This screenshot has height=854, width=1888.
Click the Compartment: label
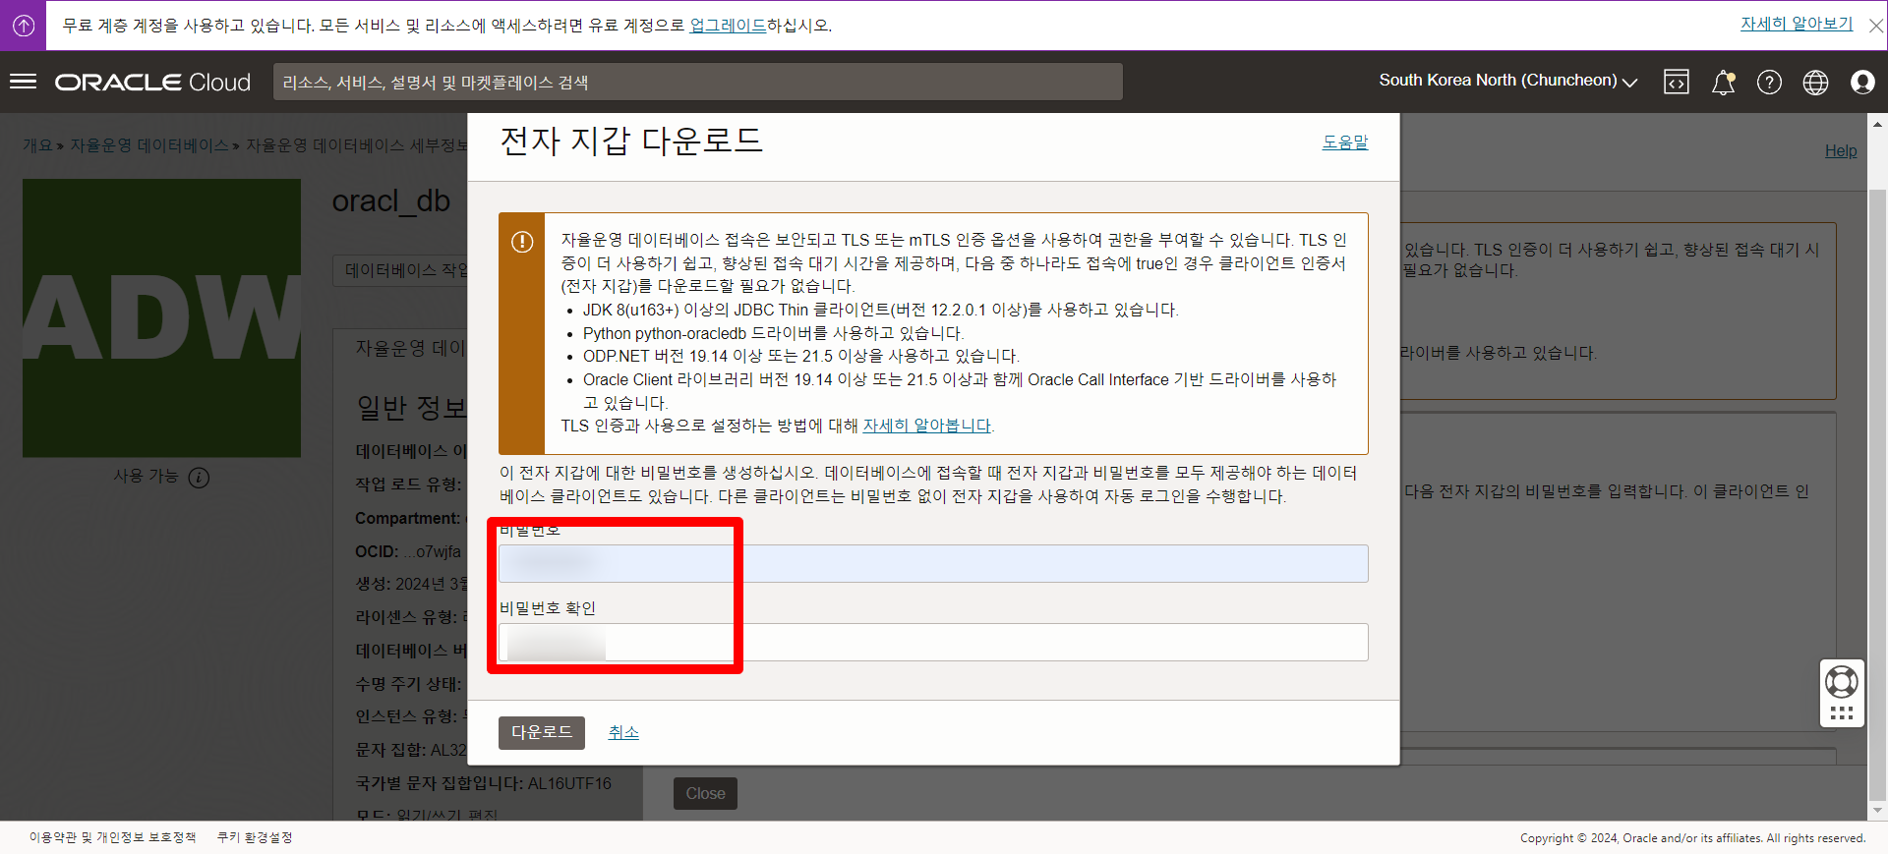coord(407,518)
